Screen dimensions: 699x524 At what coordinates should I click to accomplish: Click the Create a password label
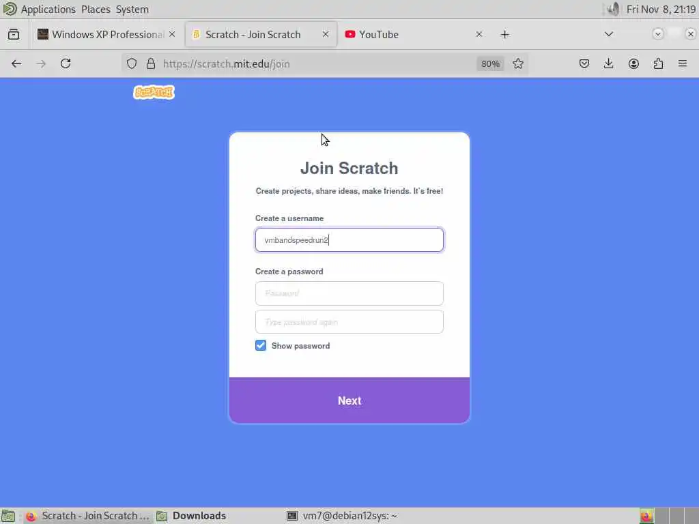[x=289, y=272]
